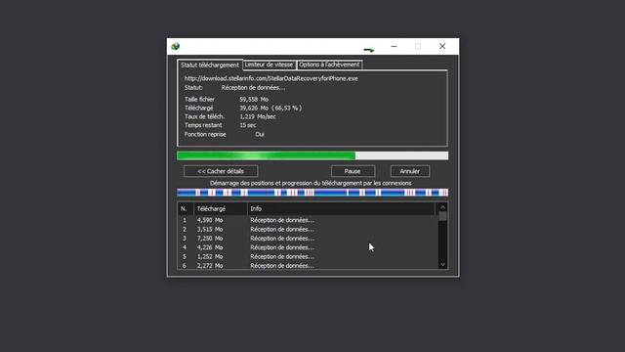625x352 pixels.
Task: Select connection row 3 with 7,250 Mo
Action: (x=308, y=239)
